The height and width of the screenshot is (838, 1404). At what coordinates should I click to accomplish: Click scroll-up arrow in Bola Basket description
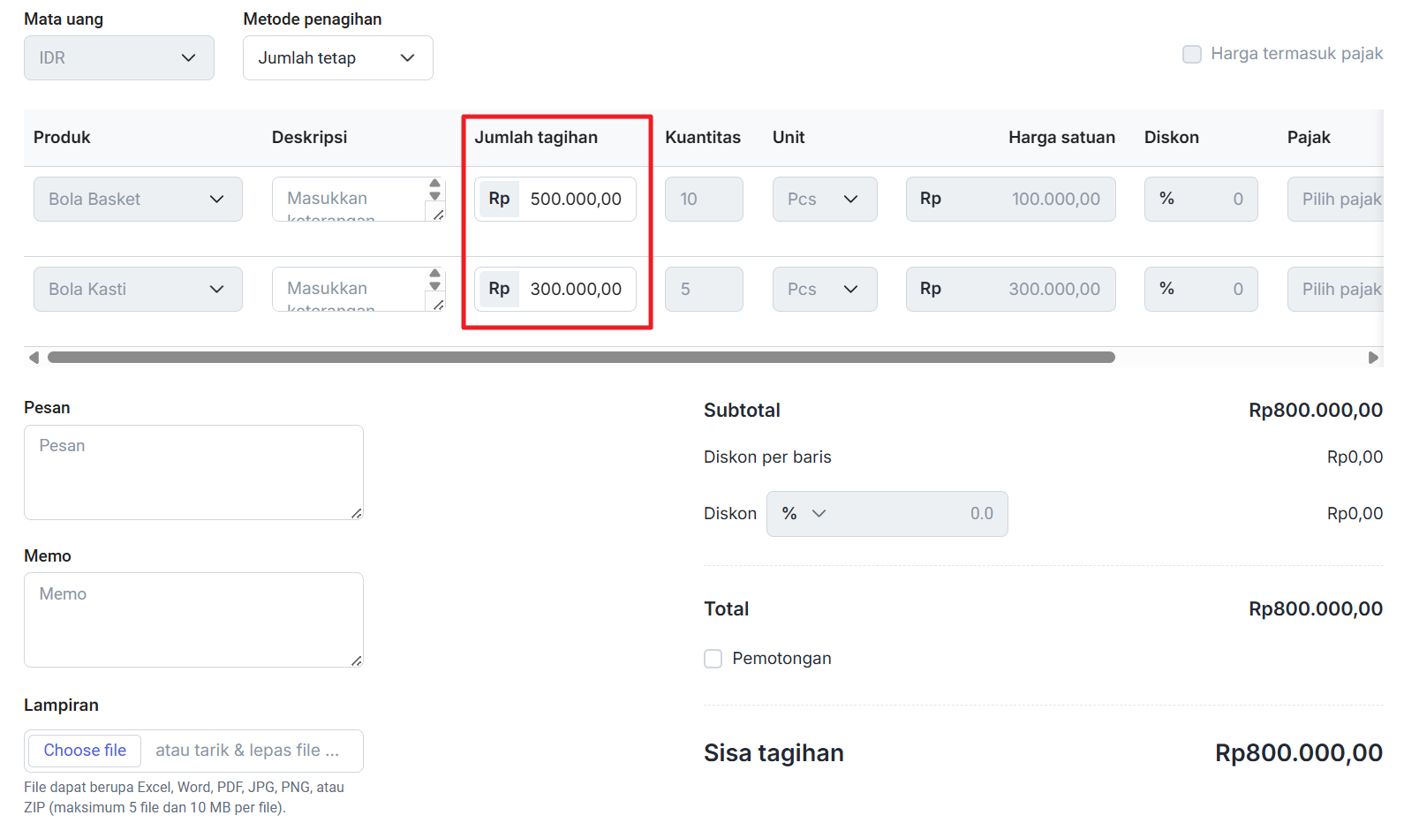(434, 184)
